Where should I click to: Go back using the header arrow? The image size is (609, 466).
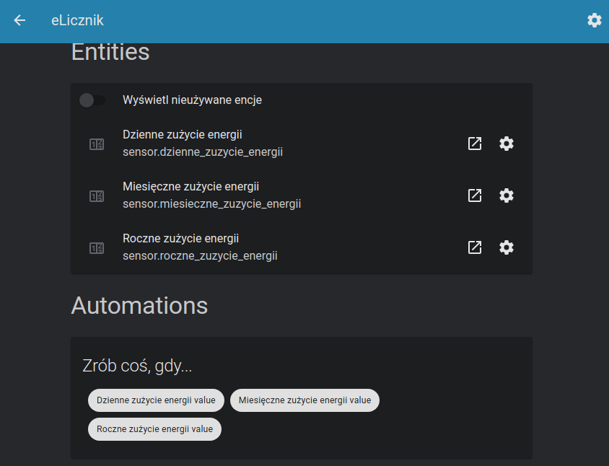[19, 21]
